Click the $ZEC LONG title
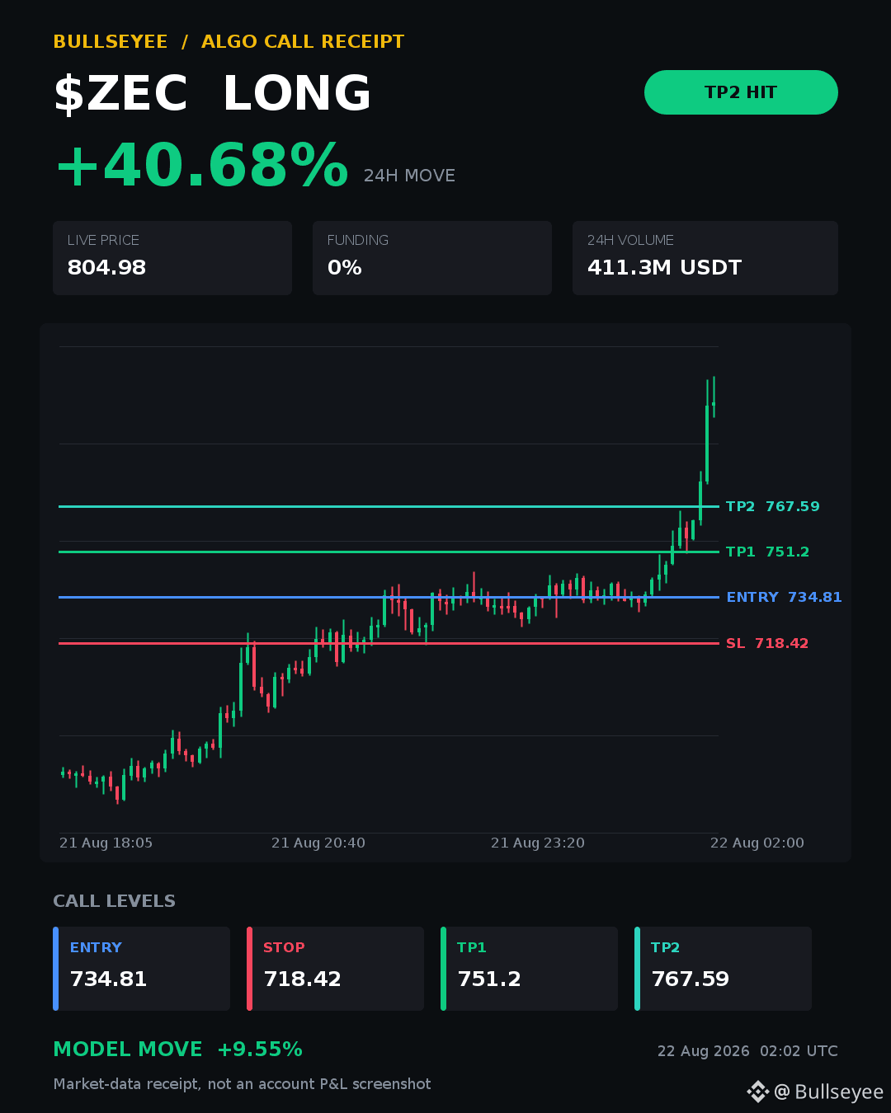The width and height of the screenshot is (891, 1113). click(x=213, y=93)
